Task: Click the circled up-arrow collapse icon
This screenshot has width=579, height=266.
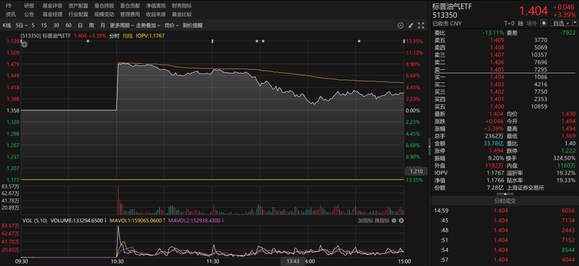Action: click(x=400, y=25)
